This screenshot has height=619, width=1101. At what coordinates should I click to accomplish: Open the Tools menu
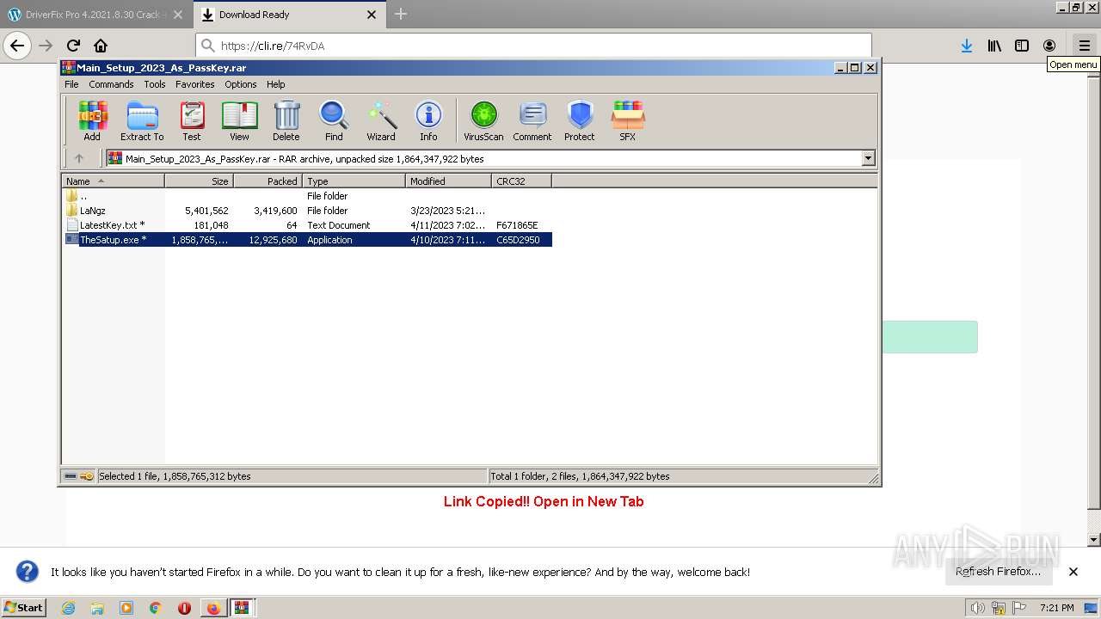[155, 84]
